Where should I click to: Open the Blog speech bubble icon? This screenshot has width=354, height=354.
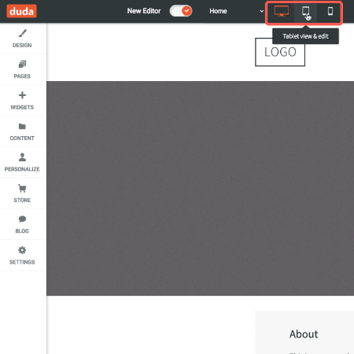tap(22, 219)
